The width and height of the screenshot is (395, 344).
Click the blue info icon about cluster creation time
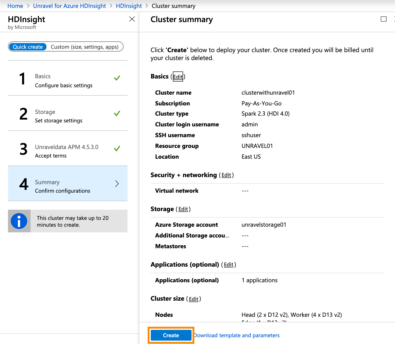coord(19,221)
